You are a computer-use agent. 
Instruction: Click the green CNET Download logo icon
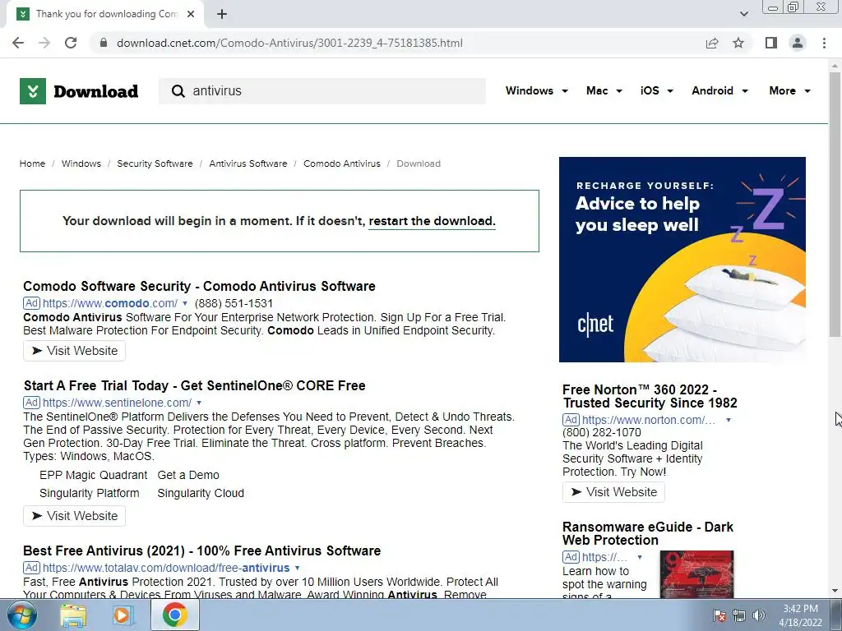pos(33,91)
